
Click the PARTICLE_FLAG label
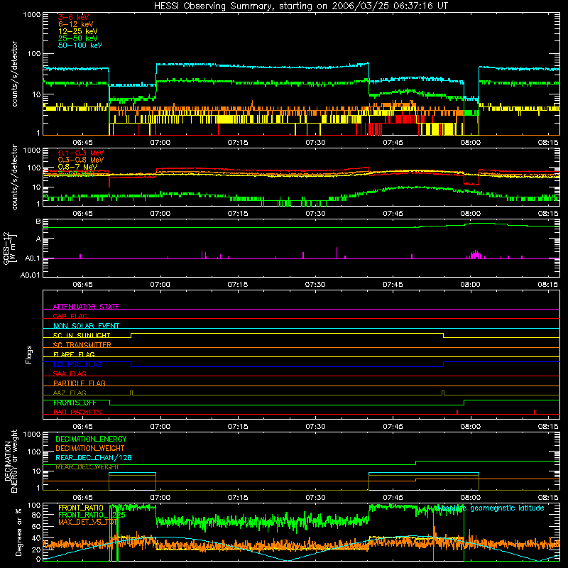click(x=80, y=383)
